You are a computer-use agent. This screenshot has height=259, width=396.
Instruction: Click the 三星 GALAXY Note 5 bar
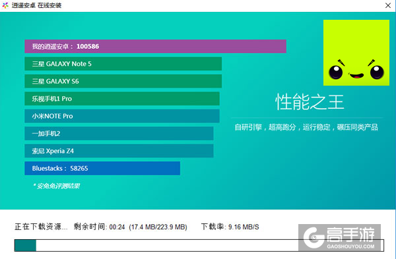(123, 64)
